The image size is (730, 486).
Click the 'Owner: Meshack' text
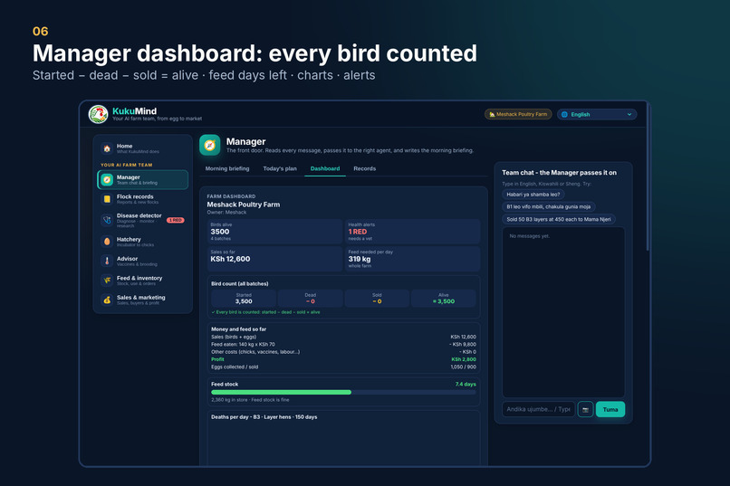coord(226,212)
